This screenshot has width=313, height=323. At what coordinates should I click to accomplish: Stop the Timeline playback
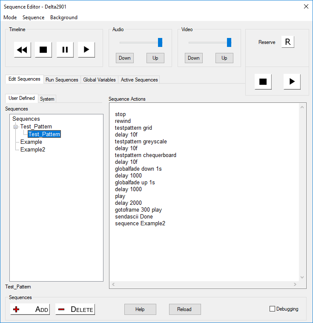[43, 49]
